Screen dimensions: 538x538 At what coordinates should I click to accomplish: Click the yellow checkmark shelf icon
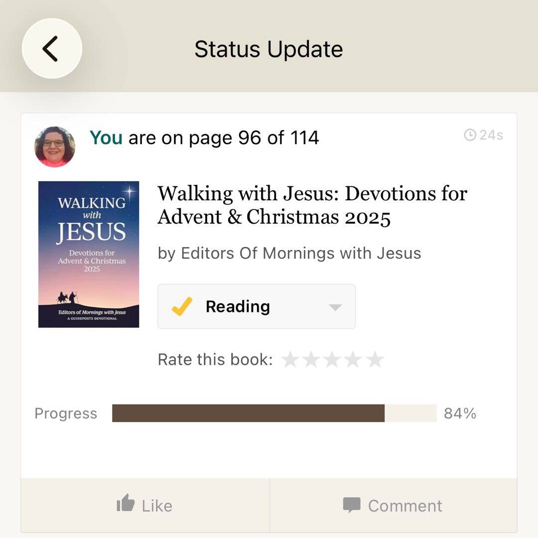[x=182, y=306]
